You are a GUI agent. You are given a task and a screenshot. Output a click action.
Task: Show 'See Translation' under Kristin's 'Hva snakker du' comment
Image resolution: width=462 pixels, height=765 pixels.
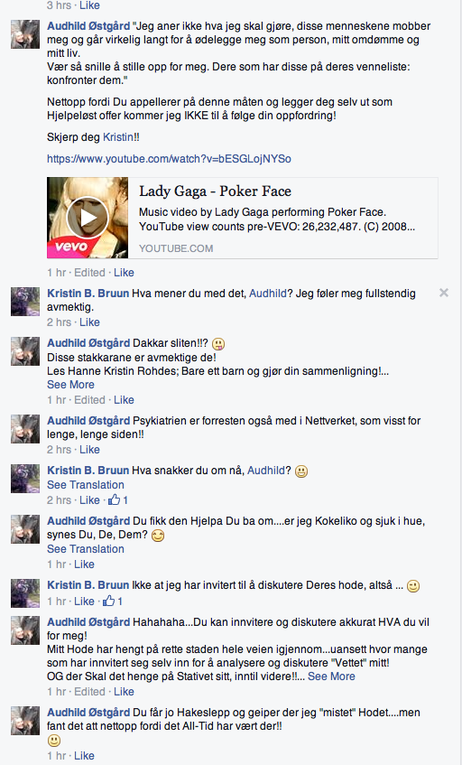point(86,485)
